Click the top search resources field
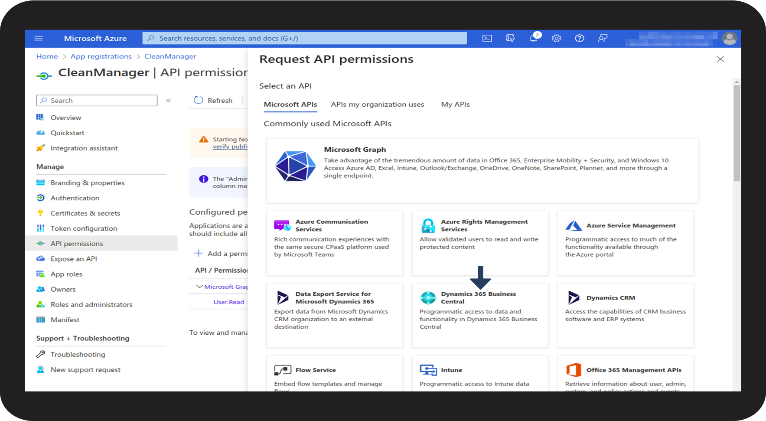This screenshot has height=421, width=766. point(304,38)
